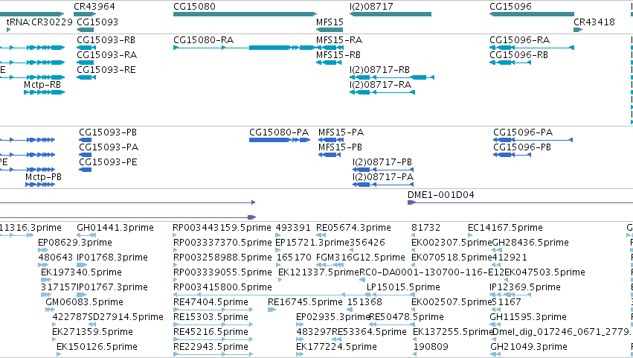Select the CR43418 gene label
The image size is (633, 358).
pyautogui.click(x=594, y=22)
